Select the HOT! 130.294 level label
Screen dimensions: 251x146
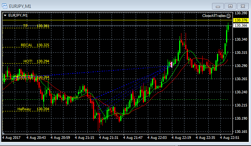(36, 61)
